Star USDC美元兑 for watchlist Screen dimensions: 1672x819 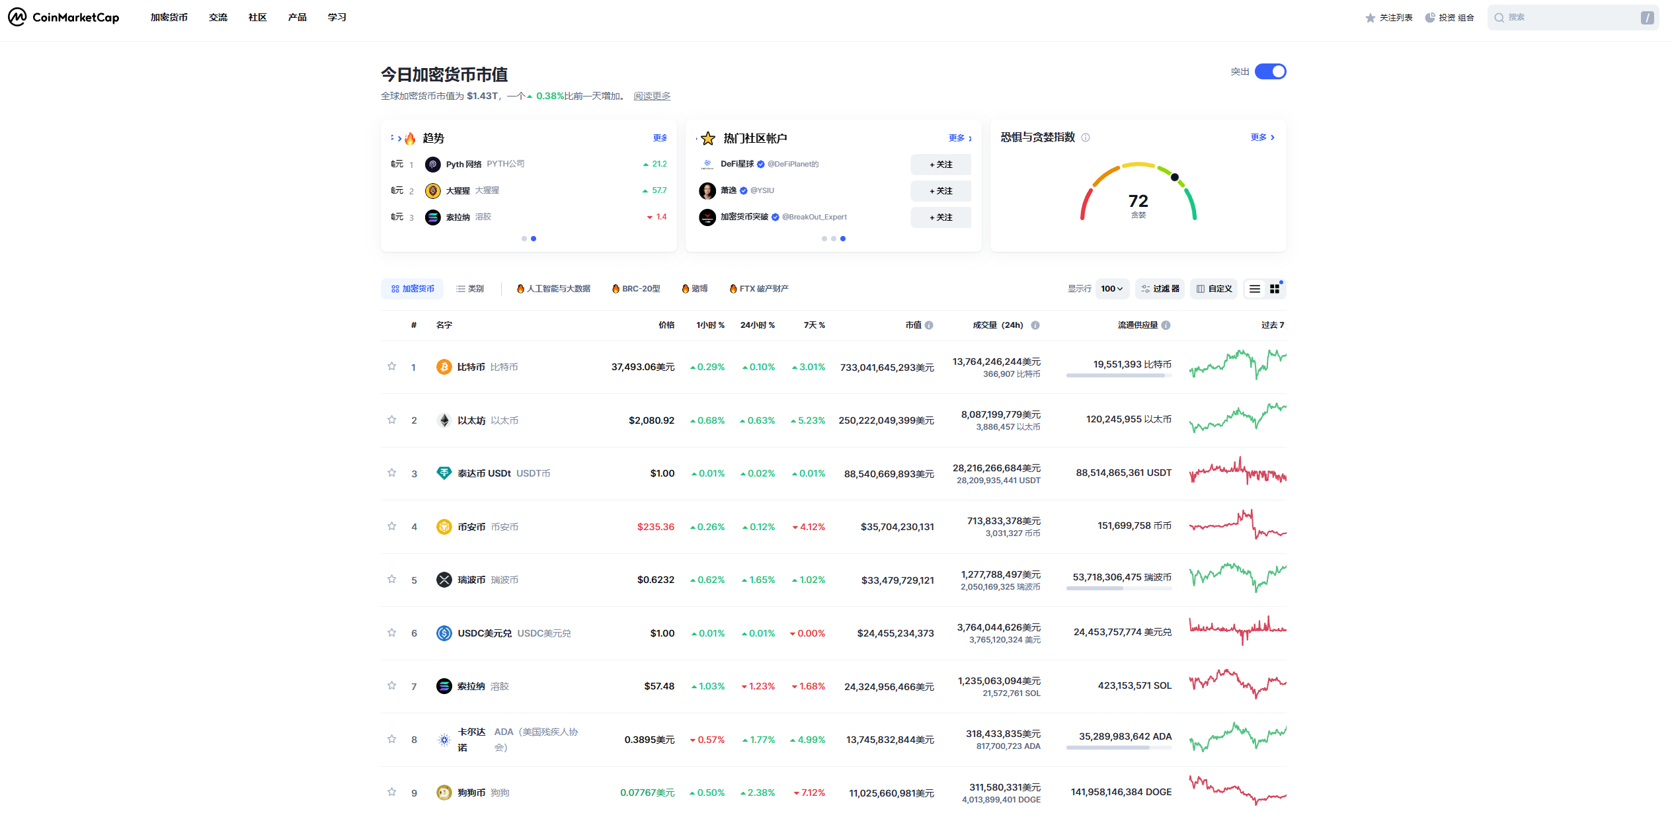click(x=391, y=633)
